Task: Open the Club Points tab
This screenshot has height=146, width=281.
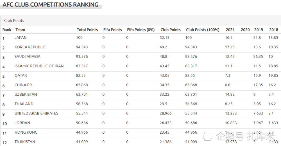Action: [x=14, y=21]
